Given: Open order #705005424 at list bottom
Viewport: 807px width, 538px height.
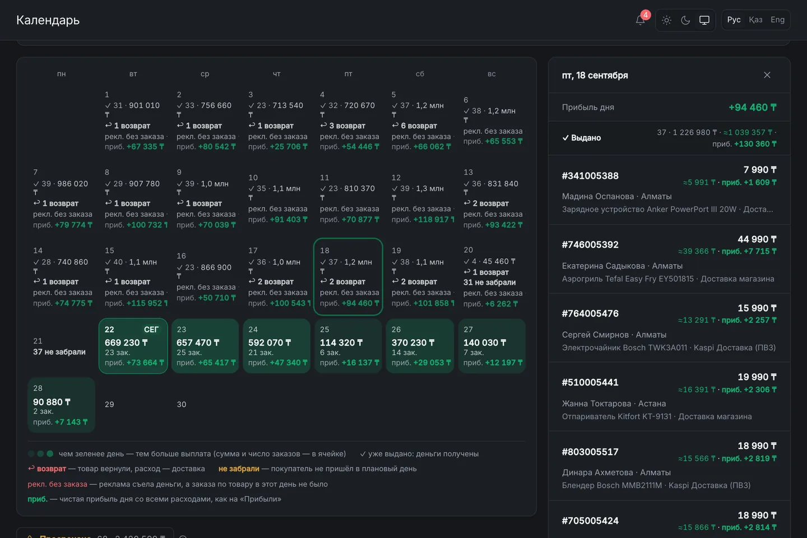Looking at the screenshot, I should click(669, 520).
